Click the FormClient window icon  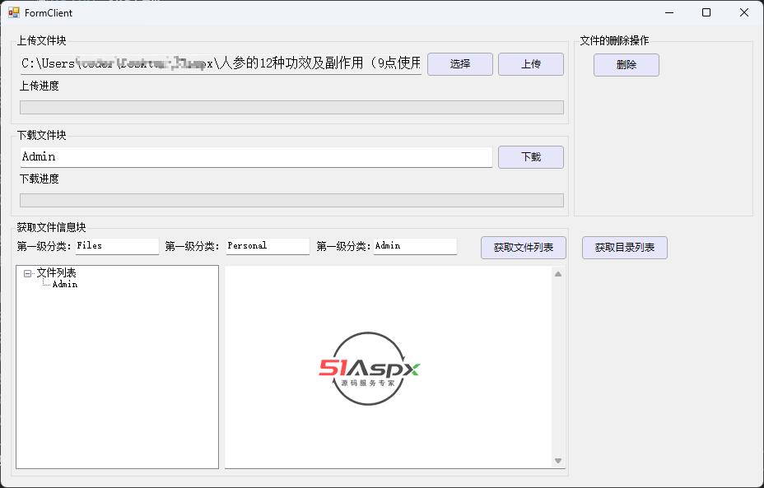14,12
